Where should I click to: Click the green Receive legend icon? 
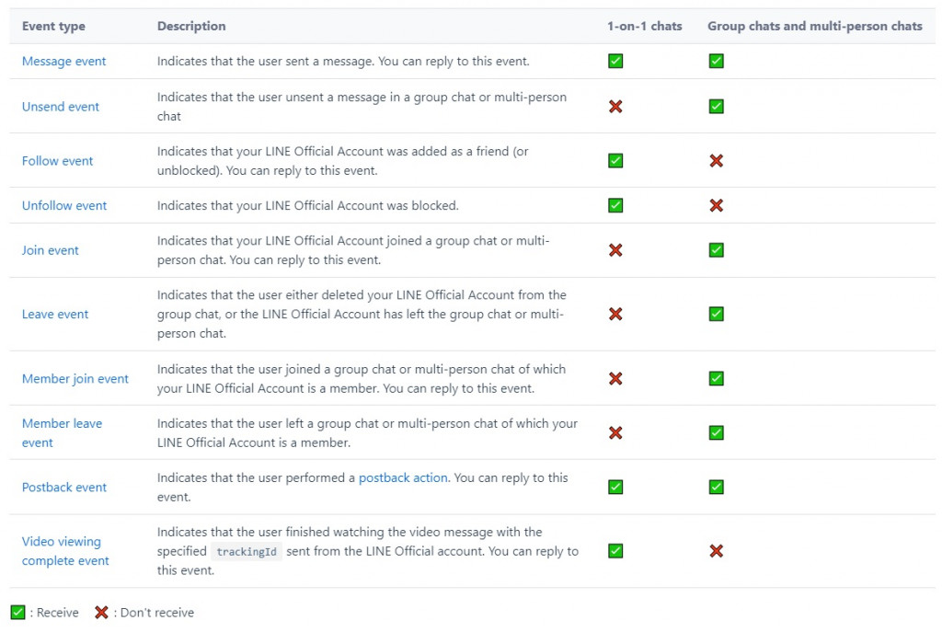click(x=17, y=613)
